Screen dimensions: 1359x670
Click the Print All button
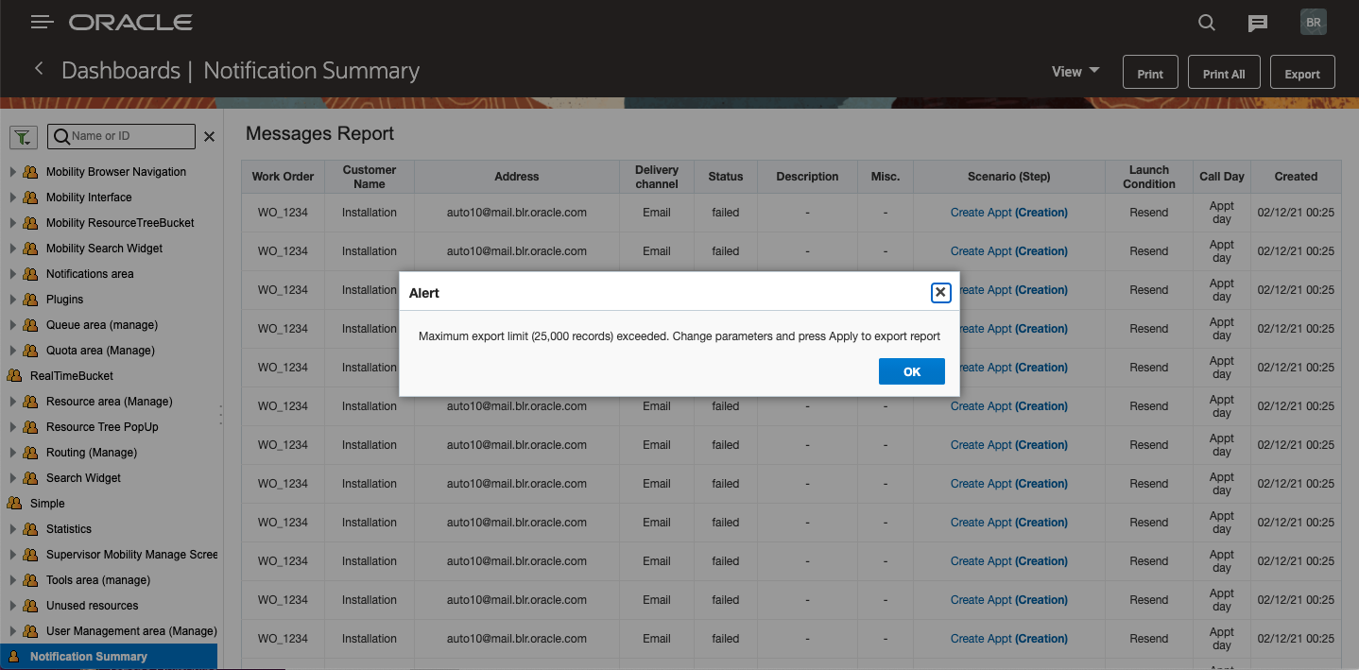click(x=1224, y=74)
